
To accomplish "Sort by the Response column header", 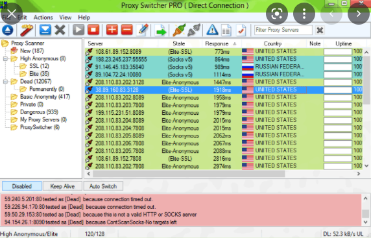I will 221,43.
